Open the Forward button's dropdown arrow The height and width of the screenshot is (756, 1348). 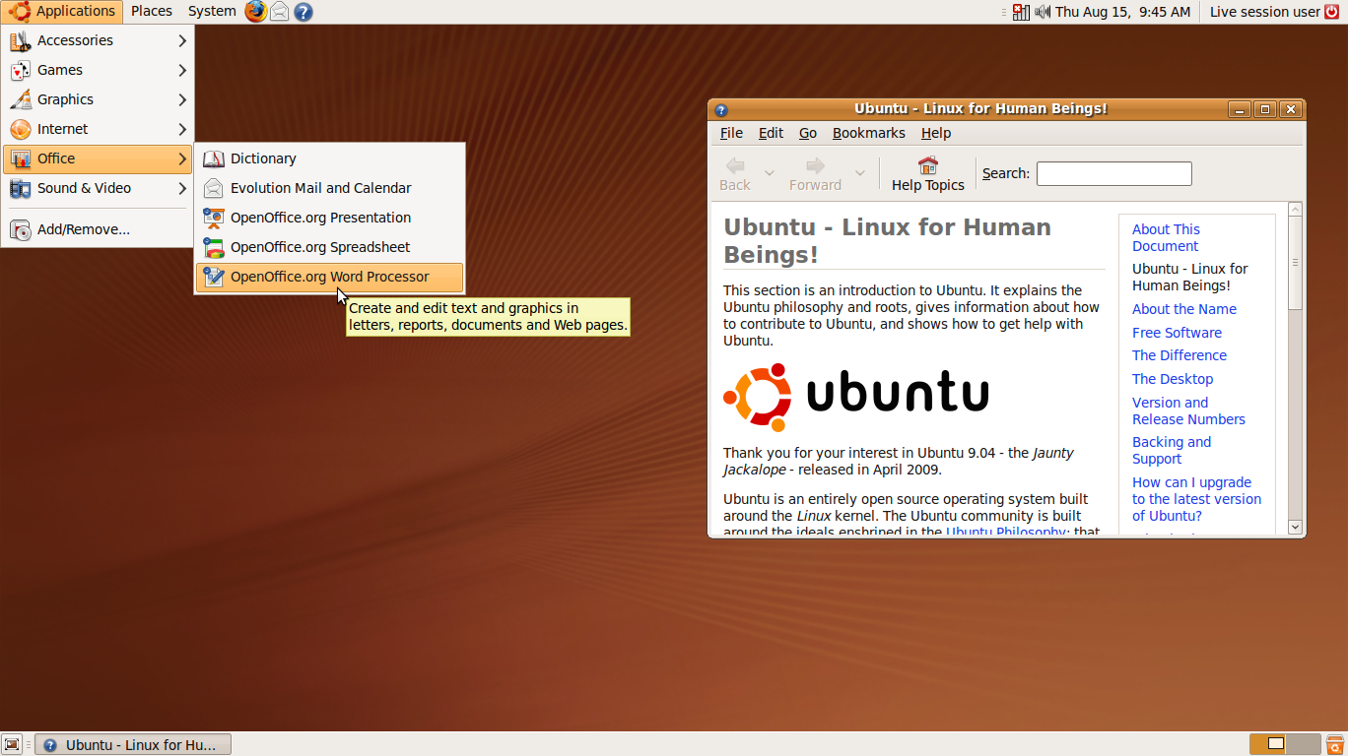pos(859,173)
